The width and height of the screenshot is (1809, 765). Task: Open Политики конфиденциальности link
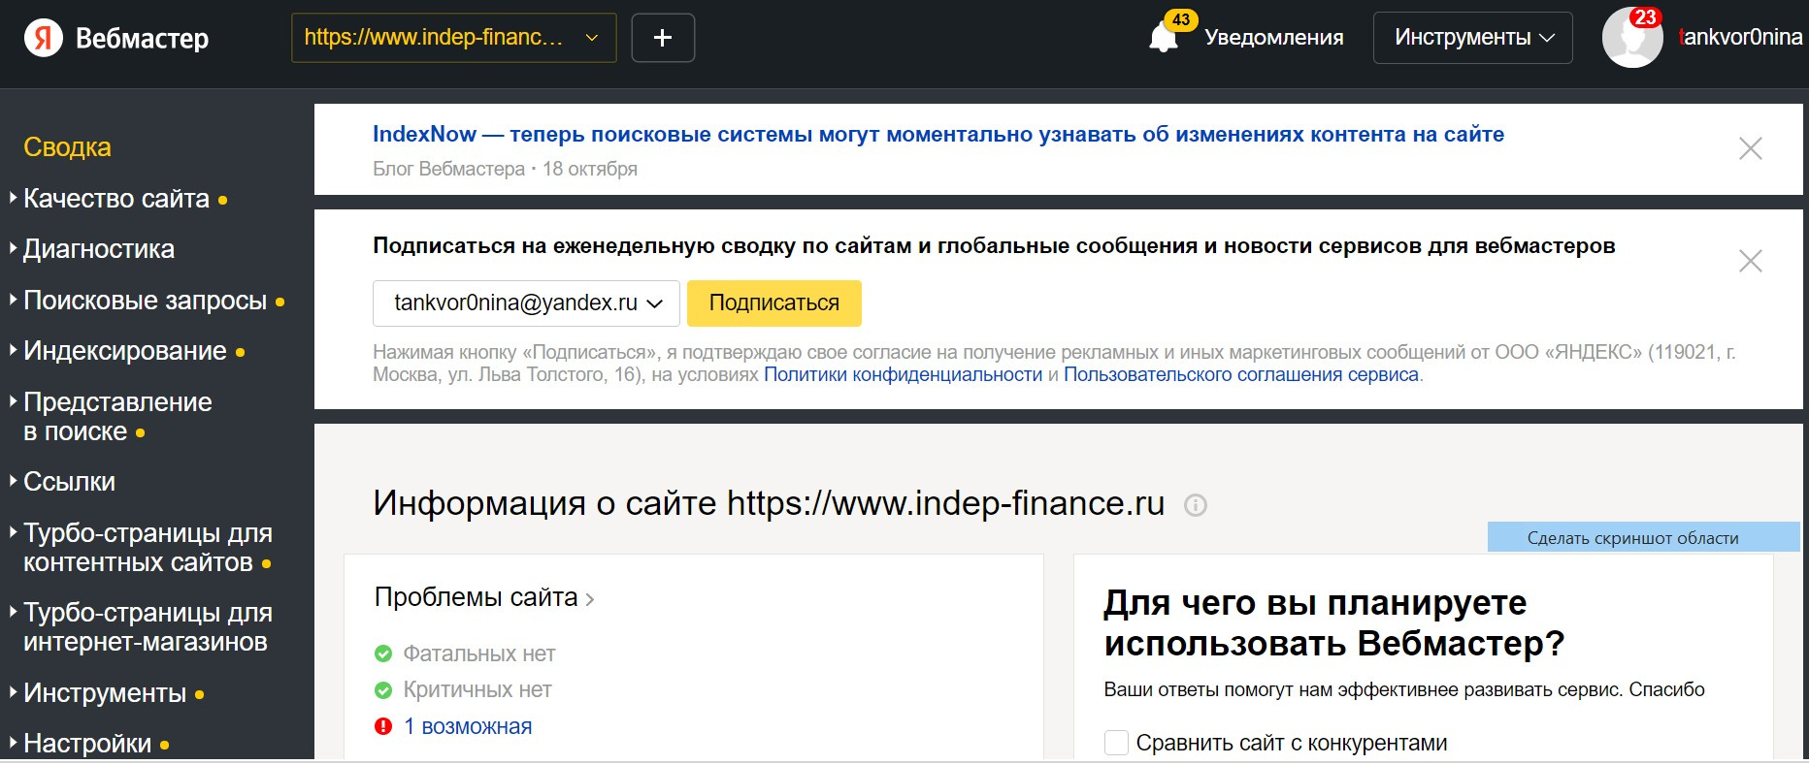click(903, 375)
